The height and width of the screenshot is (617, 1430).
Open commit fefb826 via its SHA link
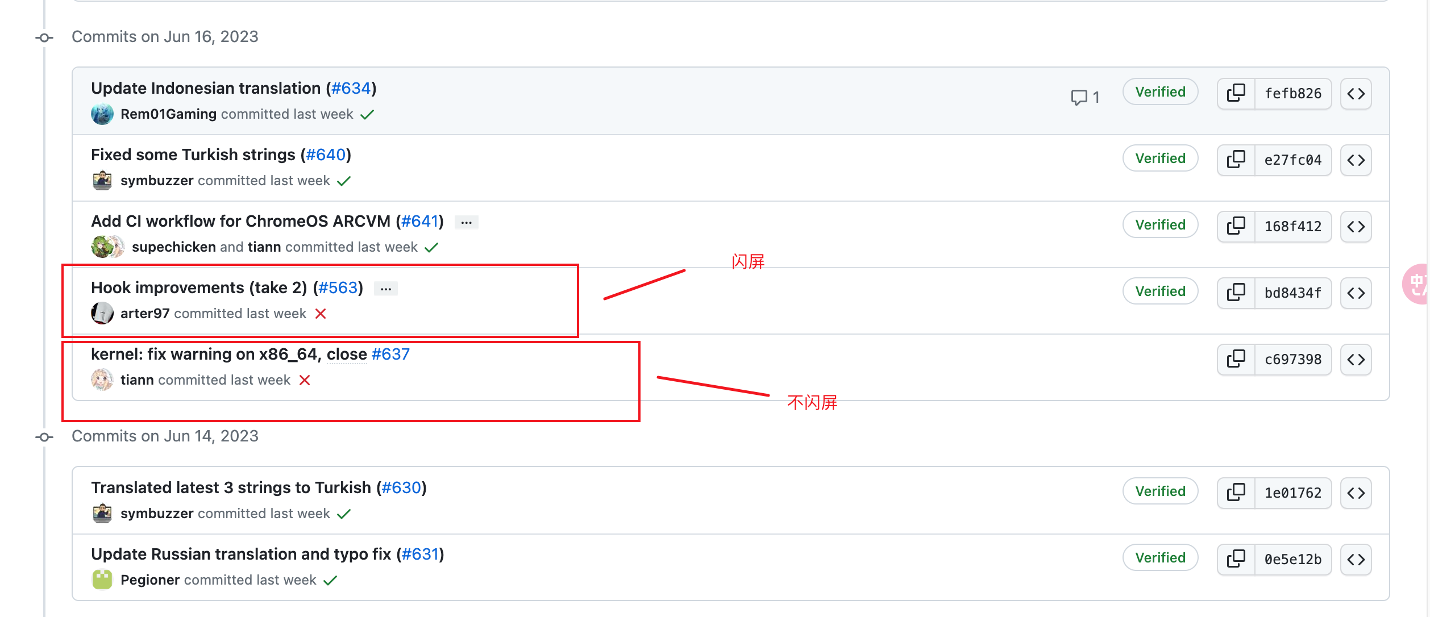point(1292,93)
